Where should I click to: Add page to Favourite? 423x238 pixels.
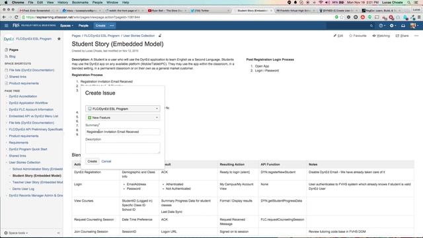[x=358, y=36]
